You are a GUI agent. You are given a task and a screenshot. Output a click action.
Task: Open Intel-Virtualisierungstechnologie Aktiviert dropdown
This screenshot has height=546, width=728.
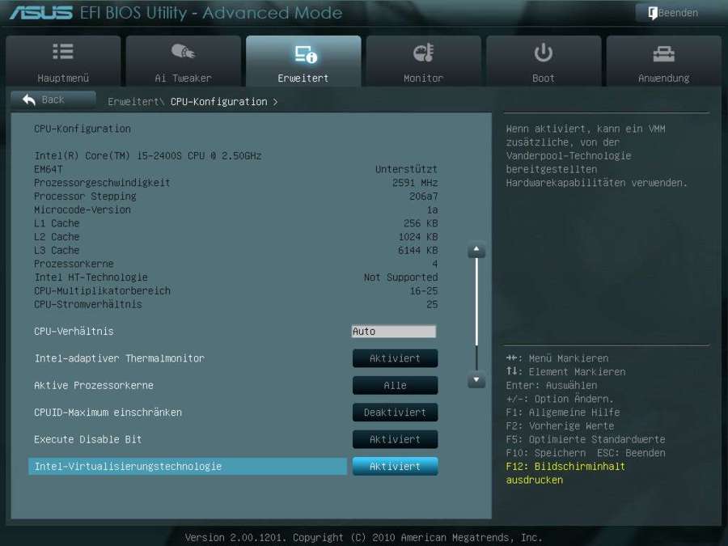(x=395, y=466)
